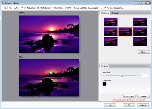This screenshot has height=109, width=152.
Task: Select the Print Size radio button
Action: (x=54, y=8)
